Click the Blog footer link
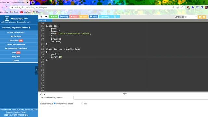The height and width of the screenshot is (117, 208). 8,110
